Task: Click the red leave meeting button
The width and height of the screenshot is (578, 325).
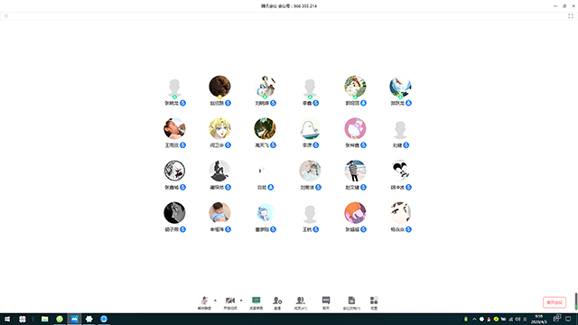Action: point(554,302)
